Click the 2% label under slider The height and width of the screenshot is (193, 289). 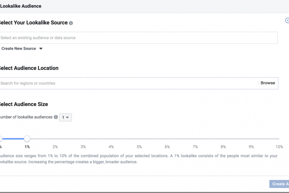[55, 147]
